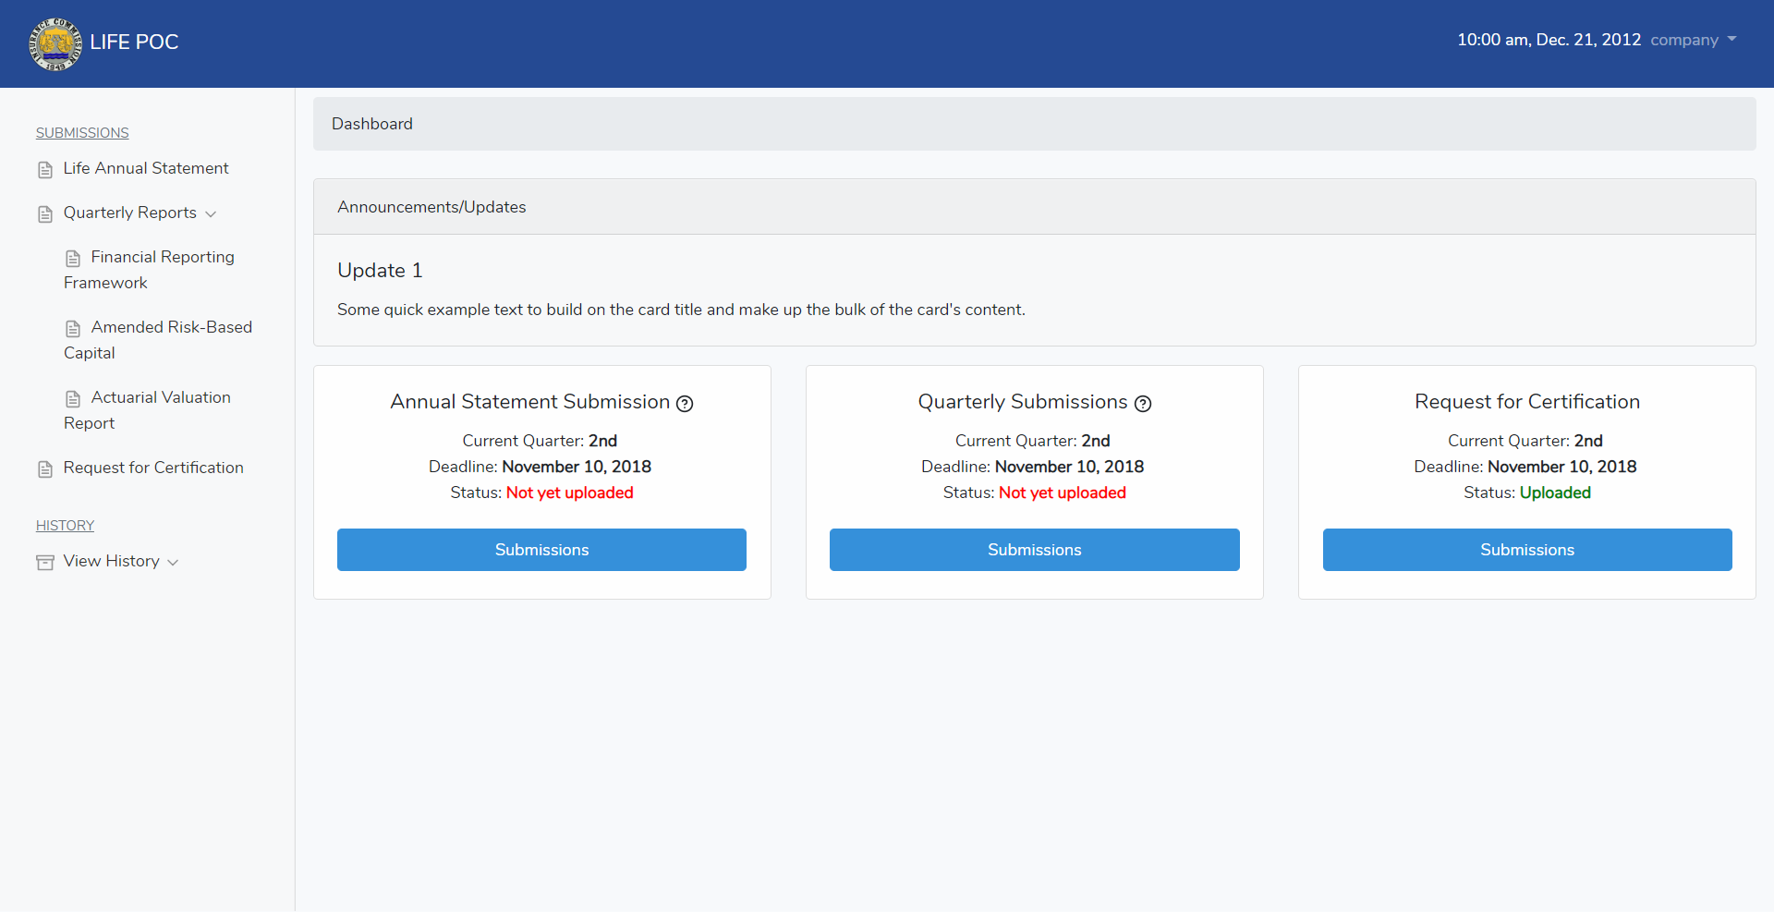Click Submissions under Quarterly Submissions
Screen dimensions: 1774x912
pos(1034,550)
